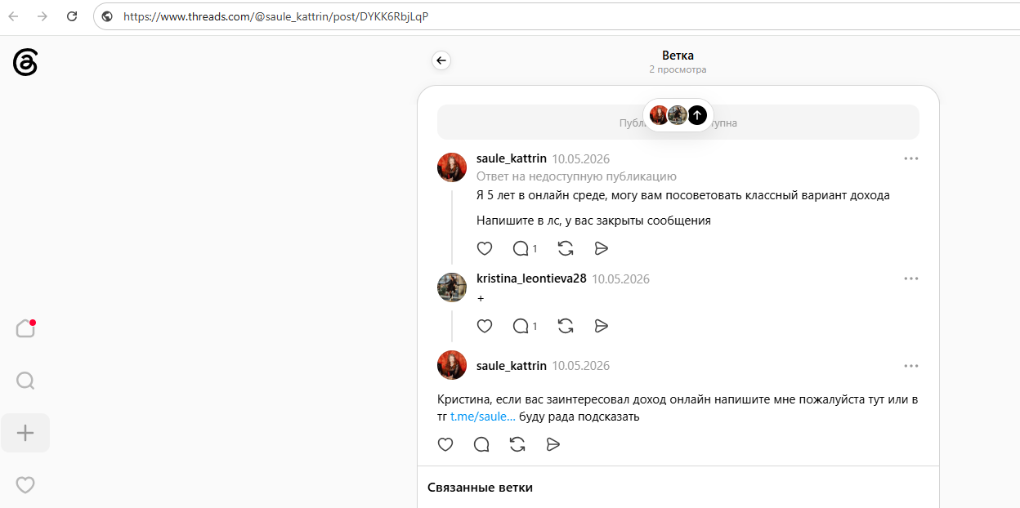The image size is (1020, 508).
Task: Comment on the last saule_kattrin post
Action: (481, 444)
